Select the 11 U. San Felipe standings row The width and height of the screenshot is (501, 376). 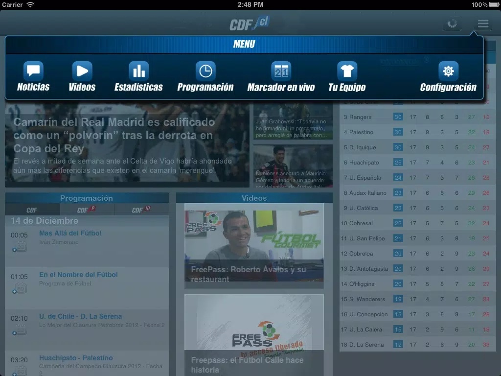coord(418,238)
